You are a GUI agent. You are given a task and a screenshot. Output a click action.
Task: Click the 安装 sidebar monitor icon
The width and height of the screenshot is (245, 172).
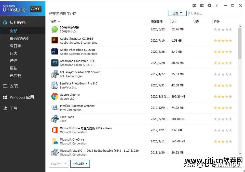[5, 86]
